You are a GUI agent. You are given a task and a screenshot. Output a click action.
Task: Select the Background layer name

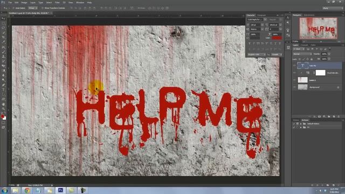(x=314, y=87)
